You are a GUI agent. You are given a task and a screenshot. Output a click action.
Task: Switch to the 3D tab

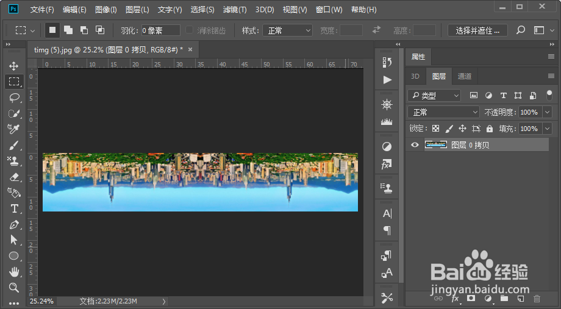415,76
